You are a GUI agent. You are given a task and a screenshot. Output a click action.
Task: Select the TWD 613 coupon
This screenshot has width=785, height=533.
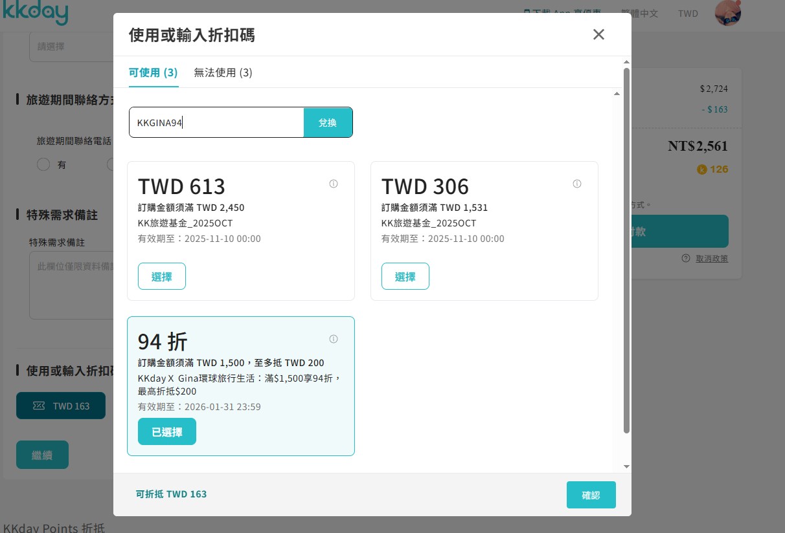[x=162, y=276]
